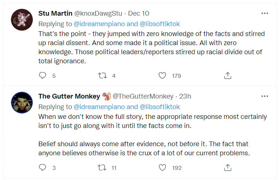Reply to Stu Martin's tweet

[x=43, y=76]
